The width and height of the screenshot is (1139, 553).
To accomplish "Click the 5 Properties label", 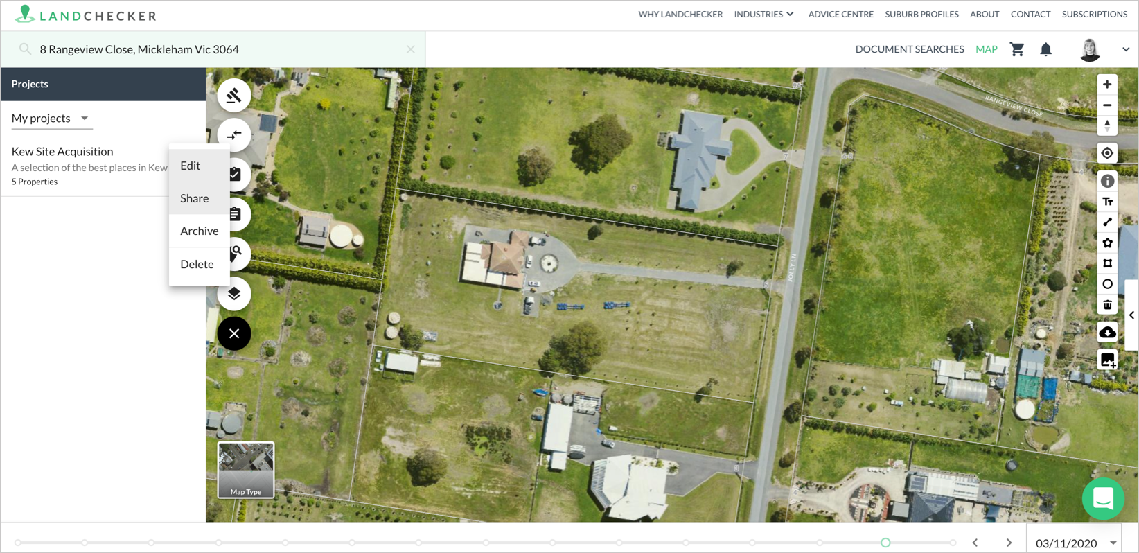I will point(35,182).
